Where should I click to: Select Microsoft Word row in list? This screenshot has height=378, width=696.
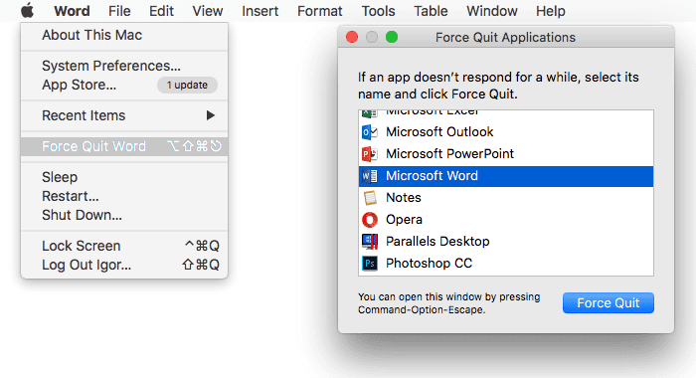[x=506, y=176]
